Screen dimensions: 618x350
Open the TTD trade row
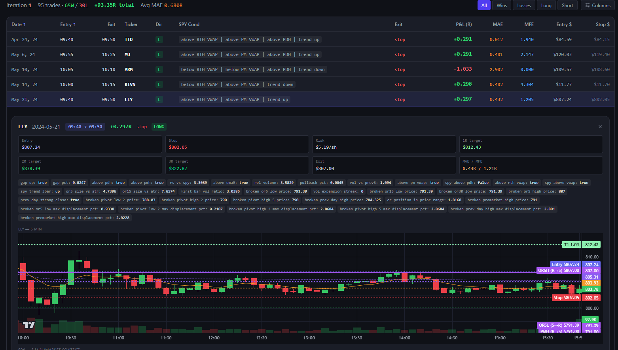tap(311, 39)
